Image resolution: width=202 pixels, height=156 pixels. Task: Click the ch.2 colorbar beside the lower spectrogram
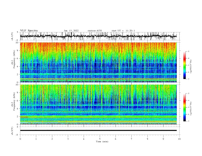pyautogui.click(x=184, y=107)
